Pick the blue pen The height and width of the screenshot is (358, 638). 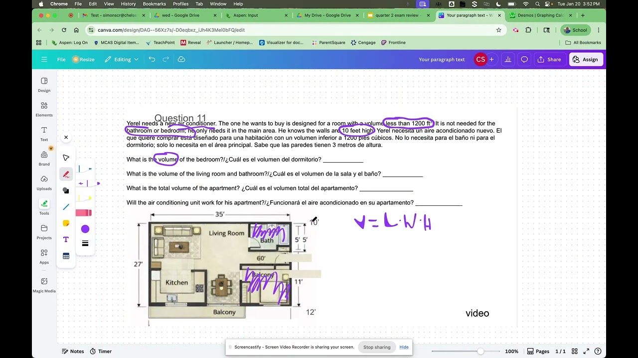click(85, 169)
